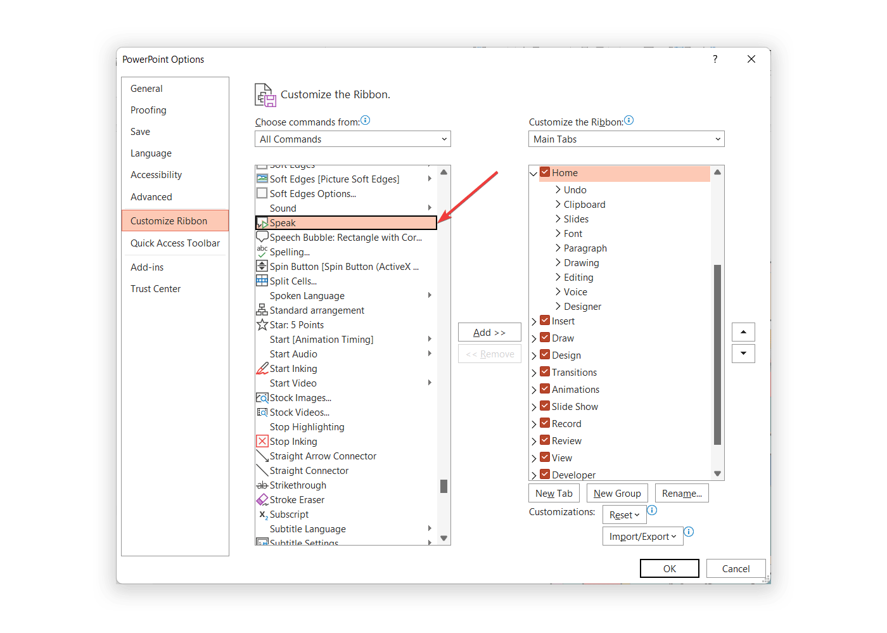This screenshot has height=633, width=887.
Task: Click the Star: 5 Points icon
Action: (262, 324)
